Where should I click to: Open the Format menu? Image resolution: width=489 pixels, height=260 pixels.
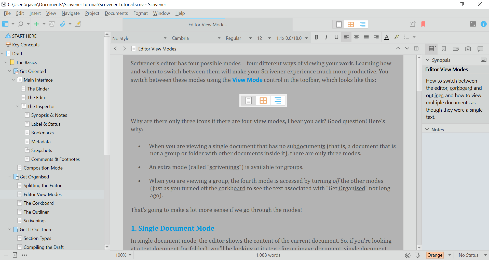(141, 13)
